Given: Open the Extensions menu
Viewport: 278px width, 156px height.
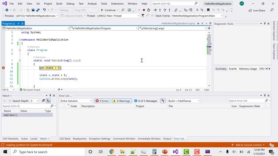Looking at the screenshot, I should (x=117, y=3).
